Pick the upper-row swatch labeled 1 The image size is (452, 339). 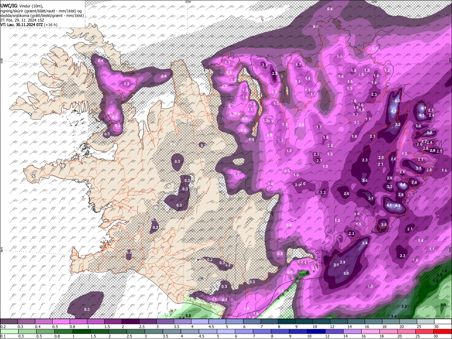click(x=96, y=322)
